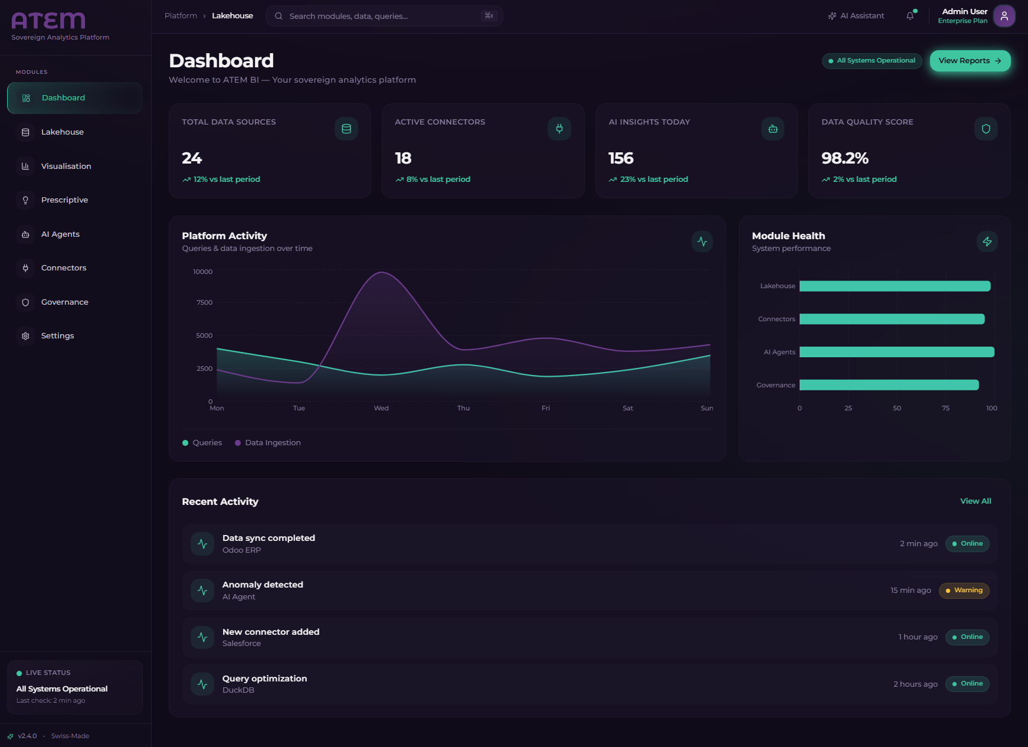Click the AI Insights robot icon
Viewport: 1028px width, 747px height.
click(772, 129)
